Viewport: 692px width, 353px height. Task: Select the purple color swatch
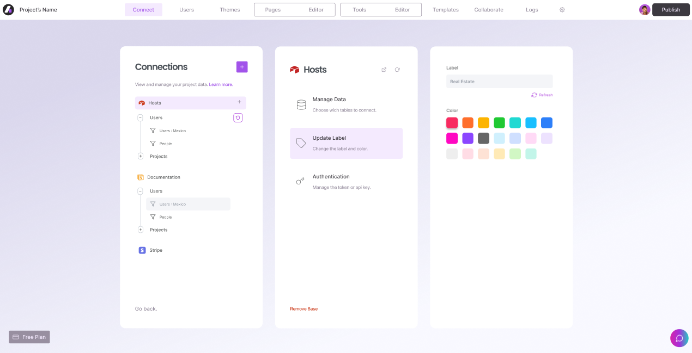[x=468, y=138]
